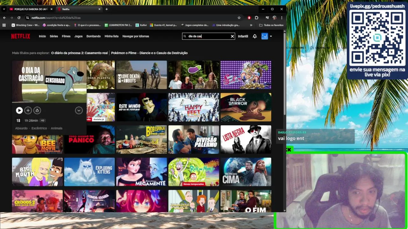Viewport: 408px width, 229px height.
Task: Open Wrecking Crew bookmark
Action: tap(25, 25)
